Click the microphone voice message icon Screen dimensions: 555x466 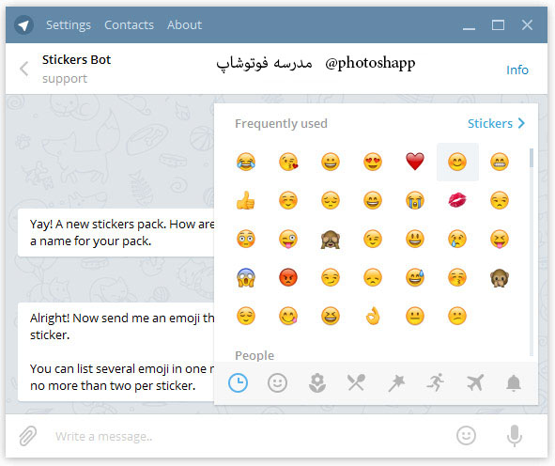click(515, 436)
